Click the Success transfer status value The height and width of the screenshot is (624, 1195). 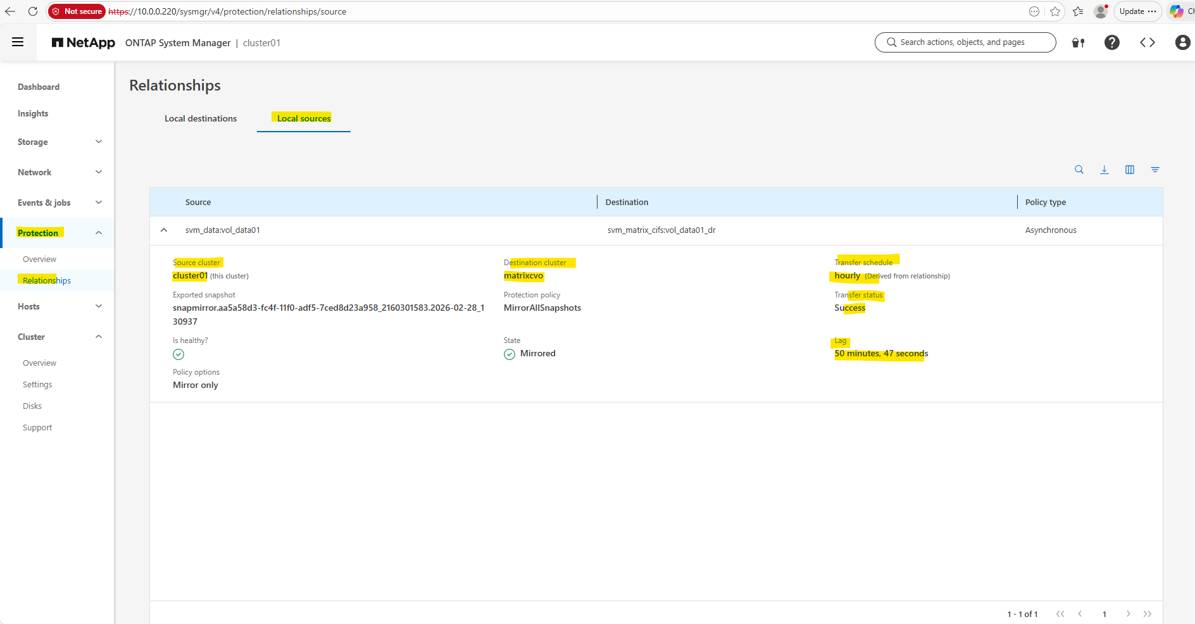point(850,308)
